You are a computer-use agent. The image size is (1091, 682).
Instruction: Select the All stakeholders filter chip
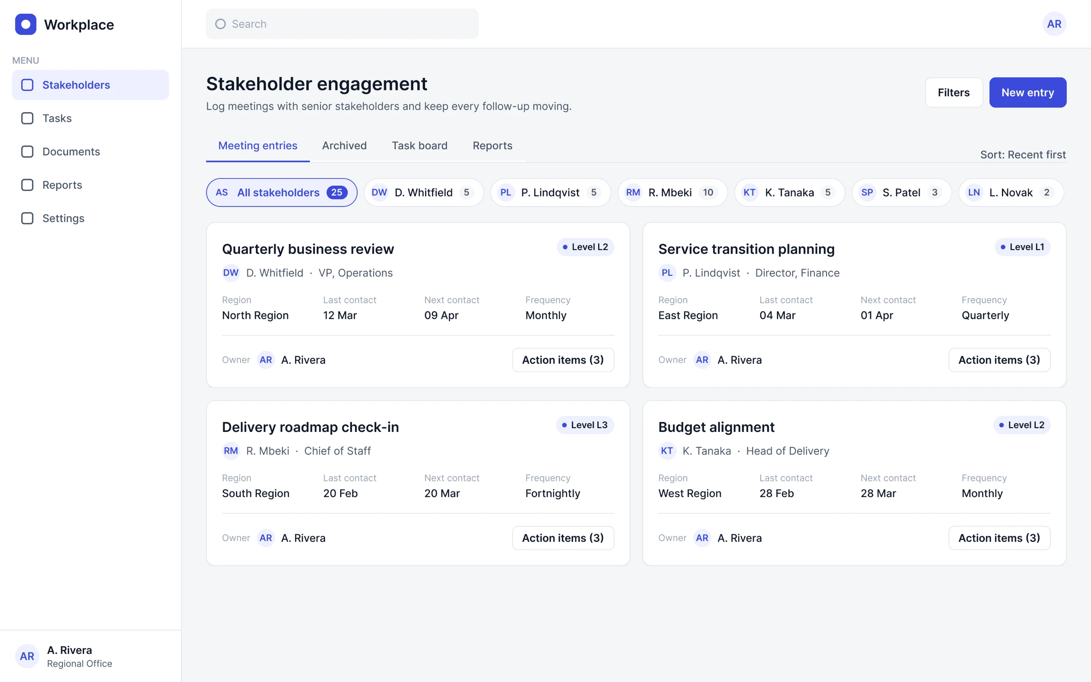point(281,192)
